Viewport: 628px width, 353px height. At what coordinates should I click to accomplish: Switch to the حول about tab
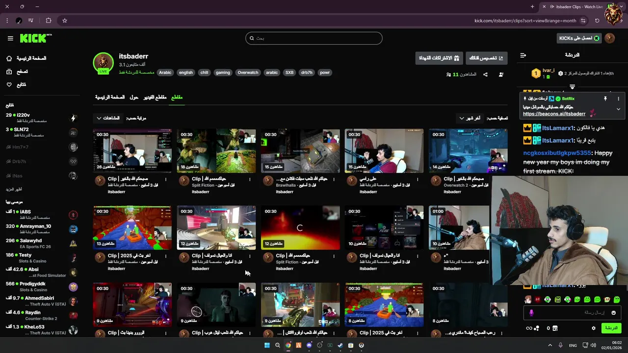tap(134, 97)
